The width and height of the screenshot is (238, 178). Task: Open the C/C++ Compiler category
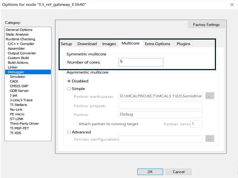pos(21,44)
